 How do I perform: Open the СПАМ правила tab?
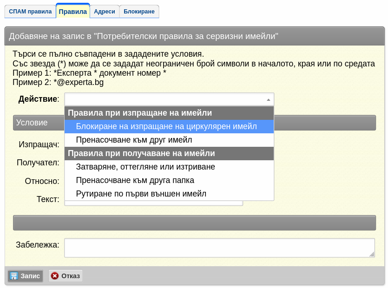pos(30,12)
